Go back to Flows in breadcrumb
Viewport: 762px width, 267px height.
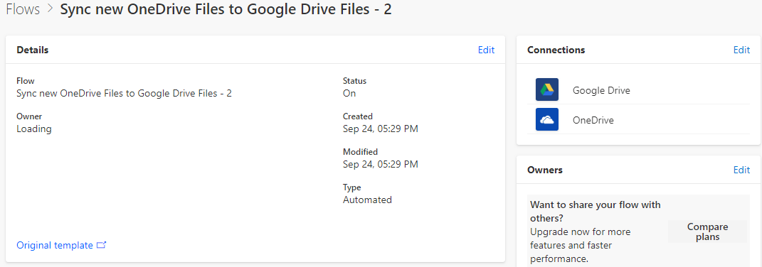23,10
